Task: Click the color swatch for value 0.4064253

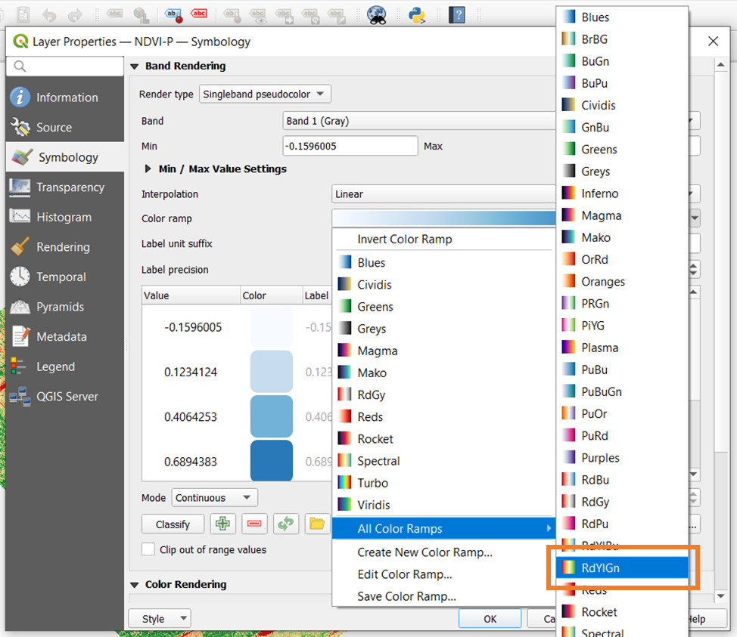Action: 271,416
